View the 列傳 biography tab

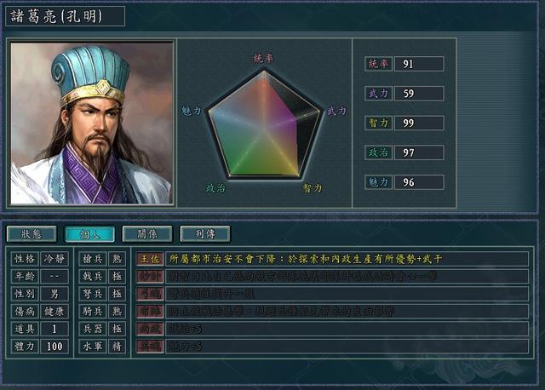205,234
